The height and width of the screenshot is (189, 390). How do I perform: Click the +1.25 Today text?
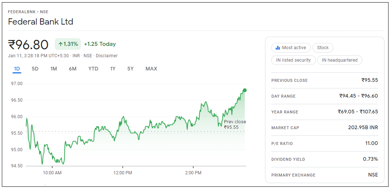pyautogui.click(x=100, y=44)
